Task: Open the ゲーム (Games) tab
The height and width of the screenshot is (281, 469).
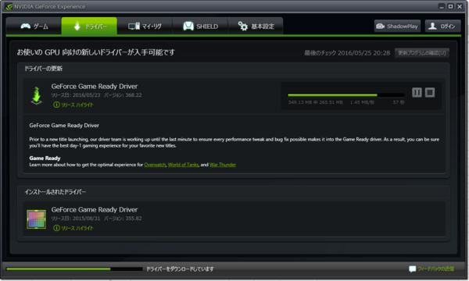Action: (x=34, y=27)
